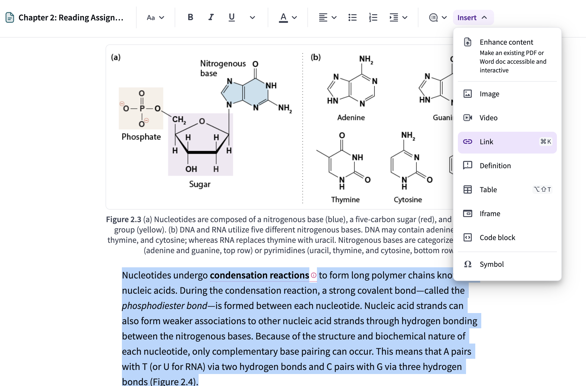Click the 'condensation reactions' defined term
Viewport: 586px width, 386px height.
pyautogui.click(x=259, y=275)
